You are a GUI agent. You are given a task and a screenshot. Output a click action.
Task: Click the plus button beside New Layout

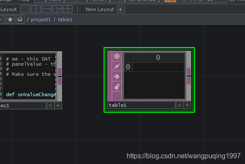click(121, 9)
